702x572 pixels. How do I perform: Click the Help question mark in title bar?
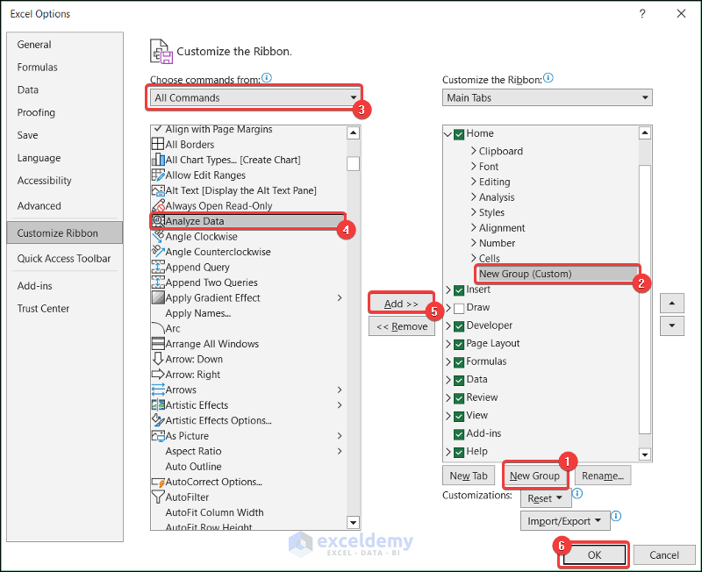(x=642, y=14)
